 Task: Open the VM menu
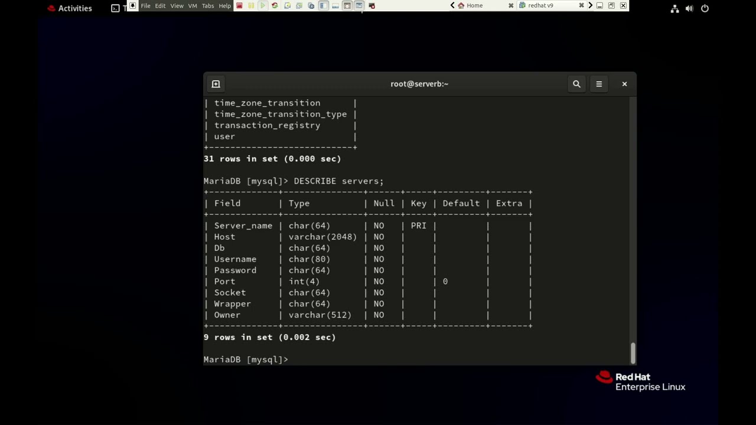click(x=193, y=6)
